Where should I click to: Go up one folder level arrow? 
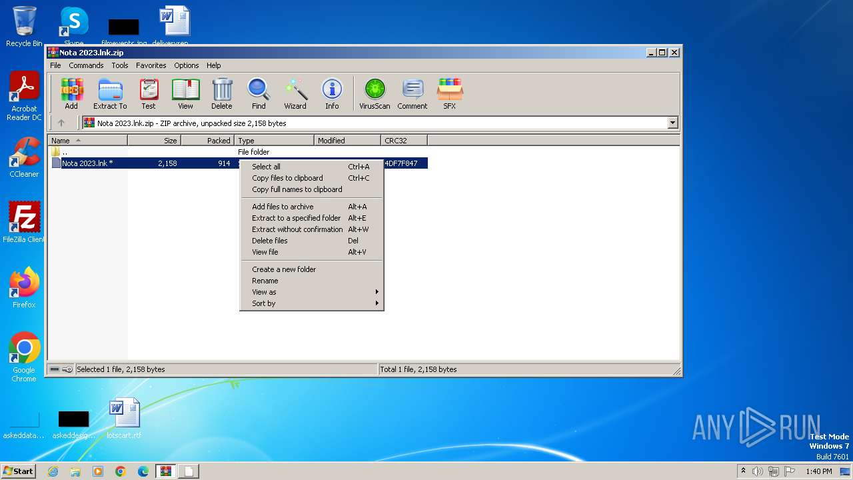tap(61, 123)
